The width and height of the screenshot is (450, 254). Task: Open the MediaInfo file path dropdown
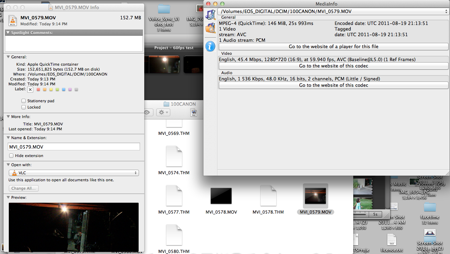click(333, 12)
